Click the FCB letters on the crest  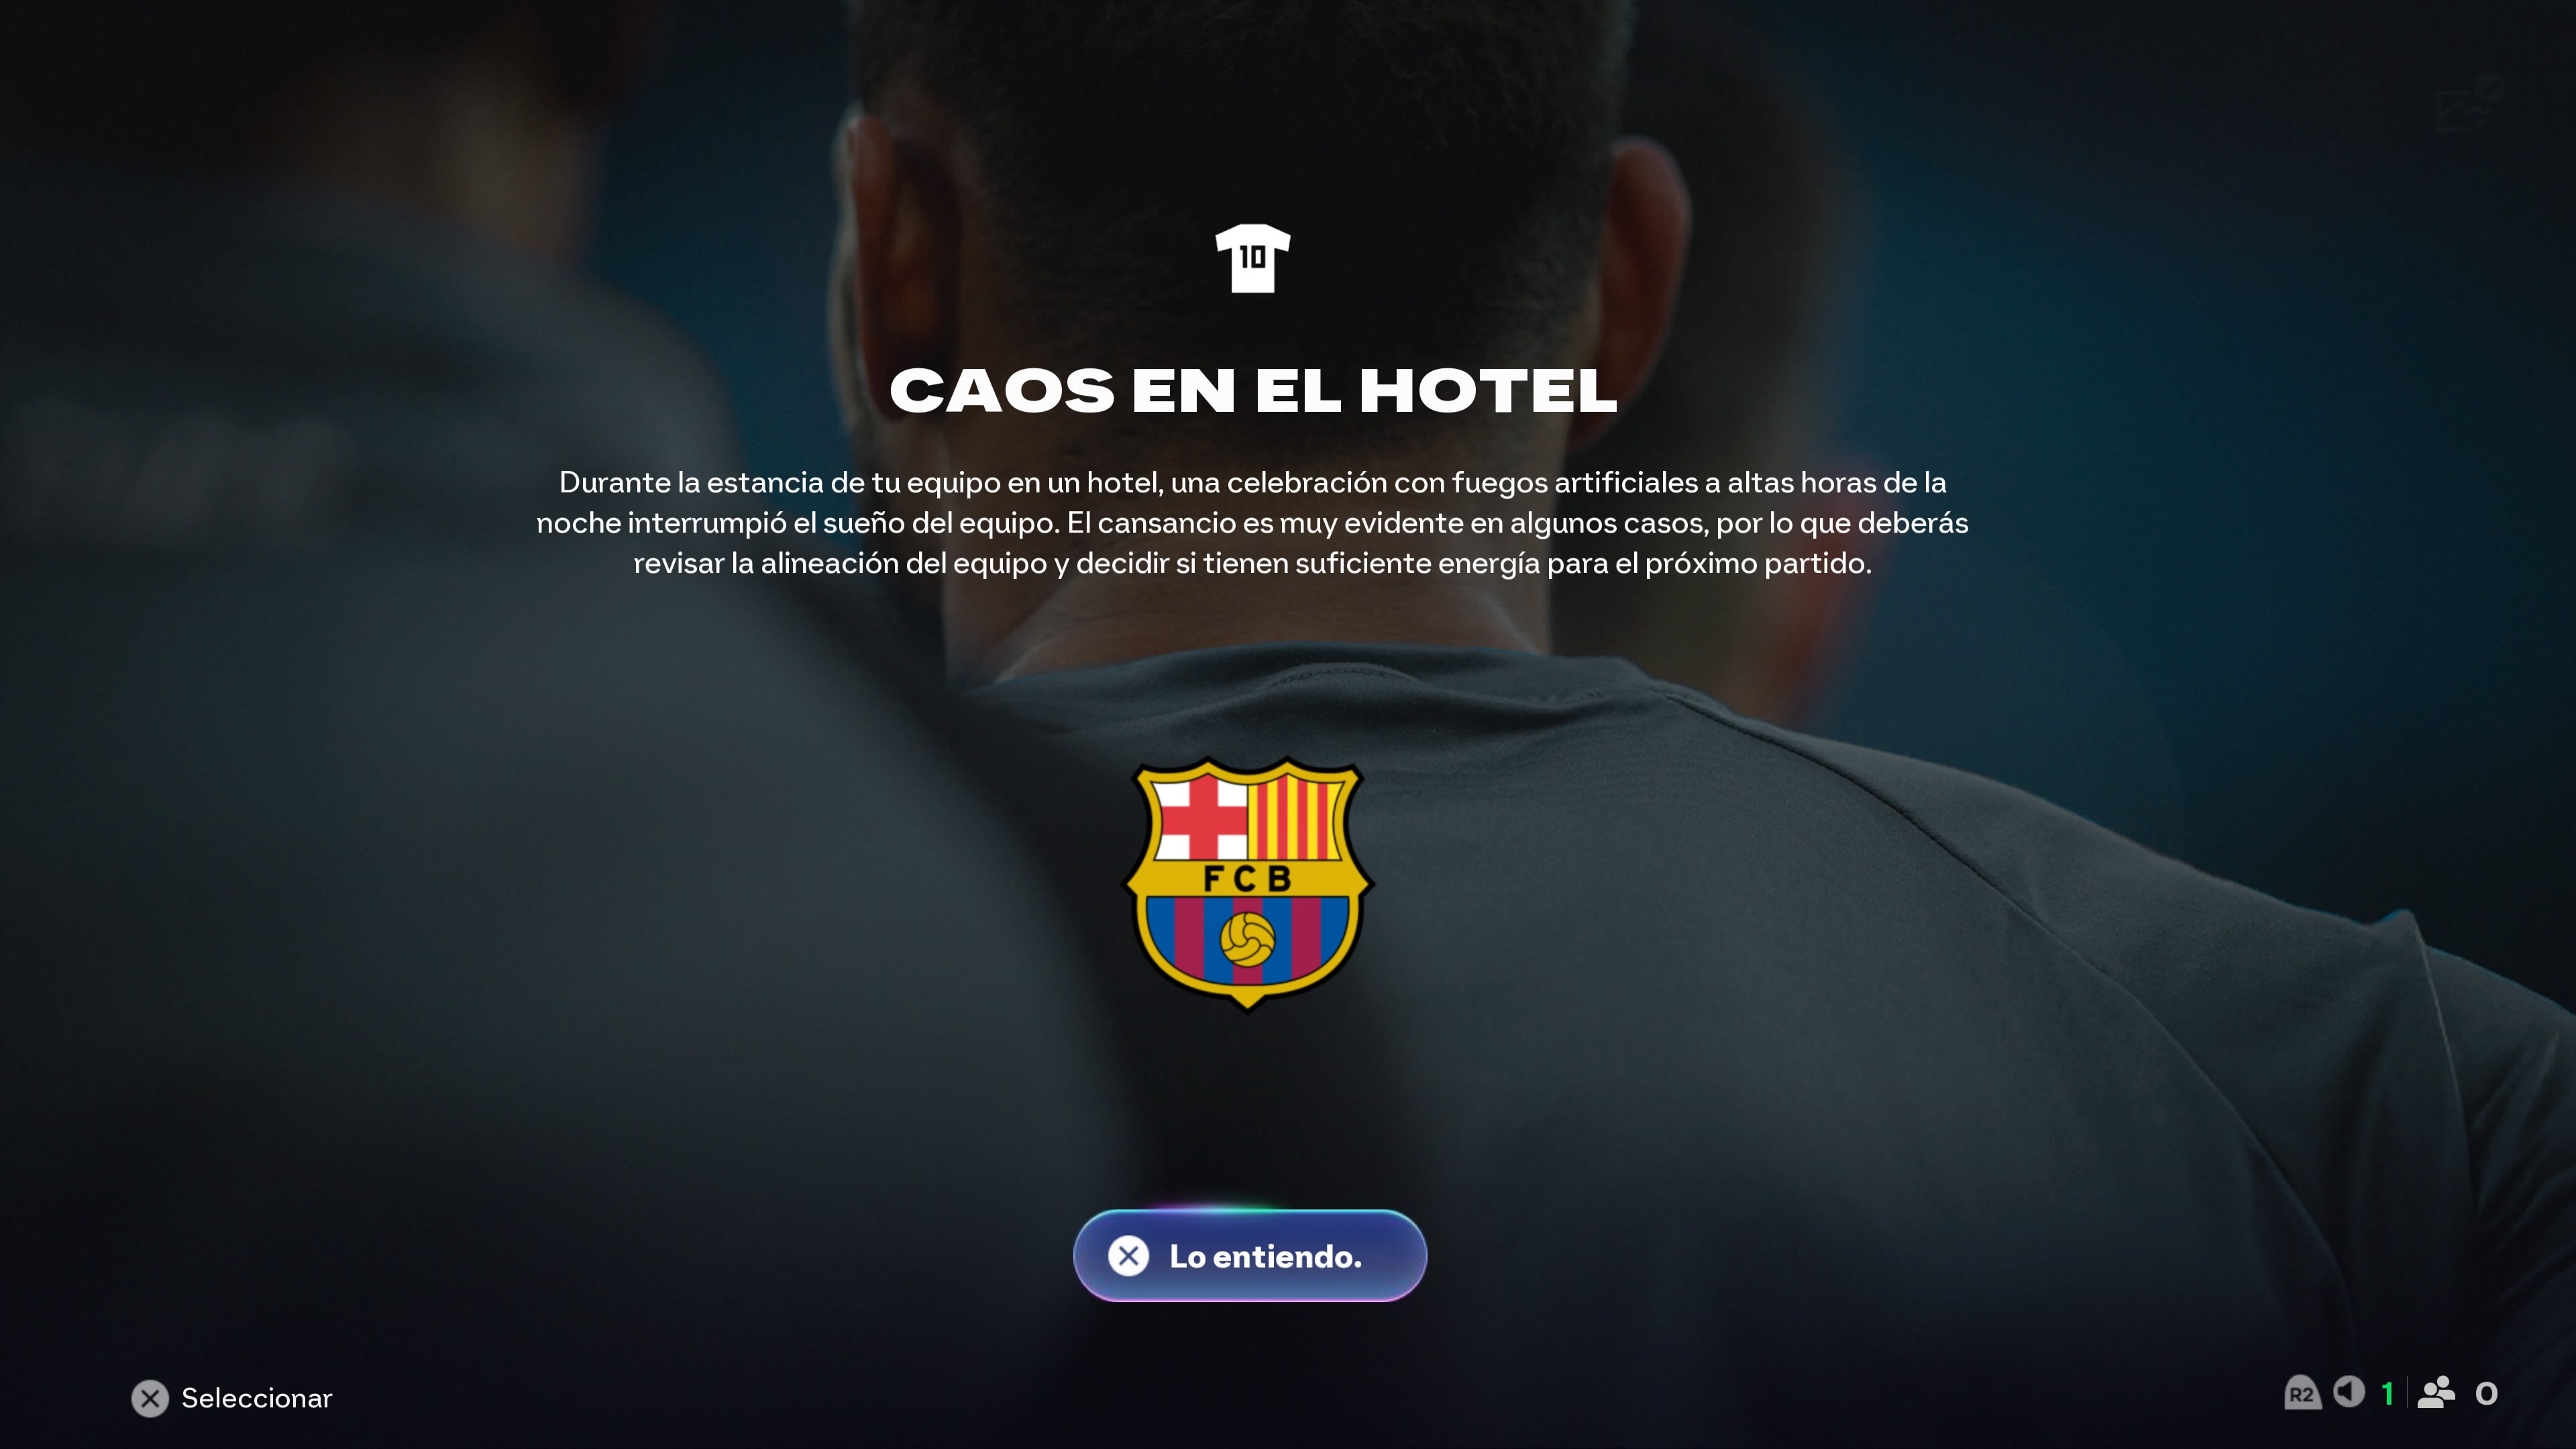tap(1248, 879)
